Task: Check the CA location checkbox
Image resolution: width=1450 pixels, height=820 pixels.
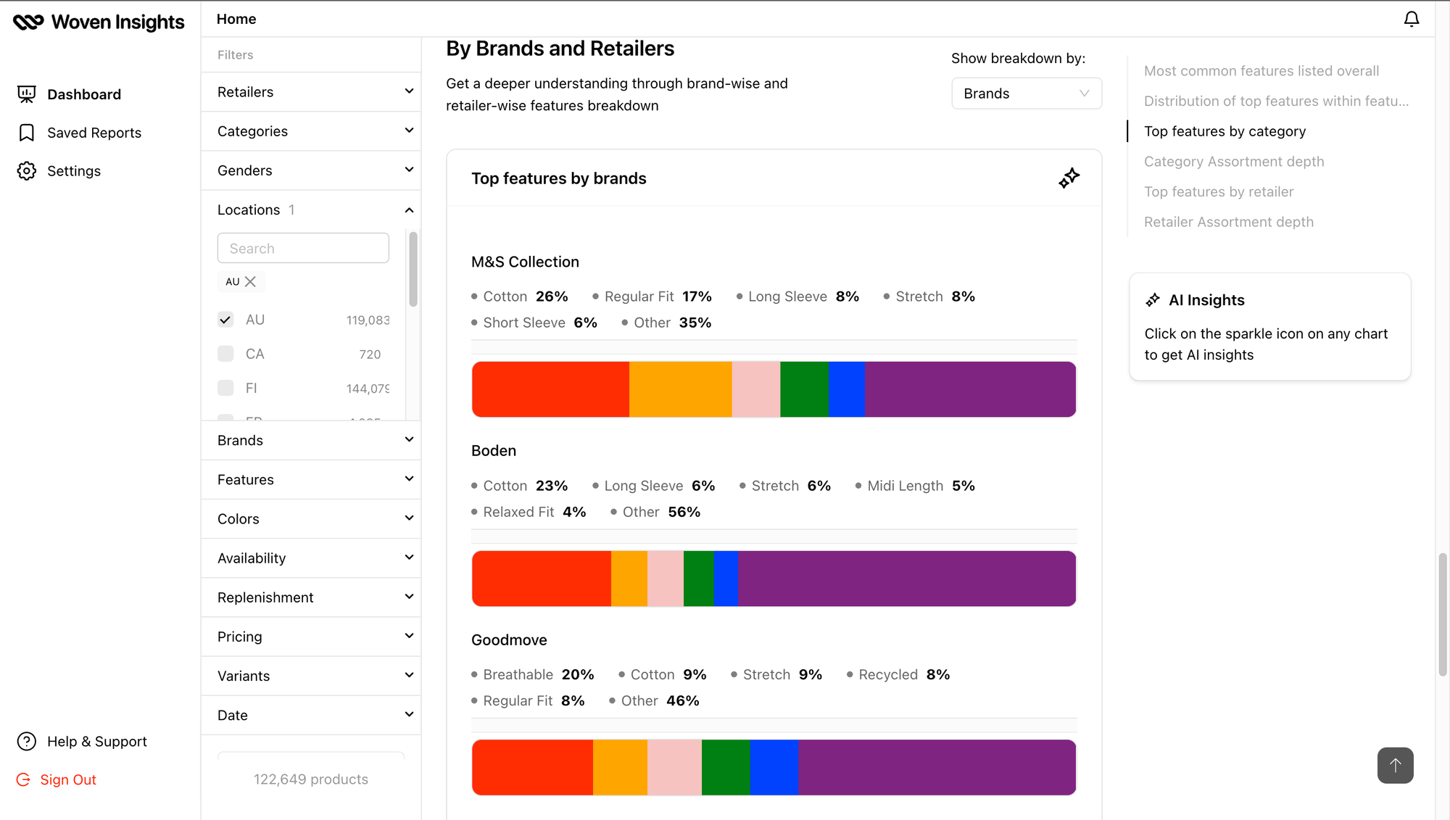Action: click(x=225, y=354)
